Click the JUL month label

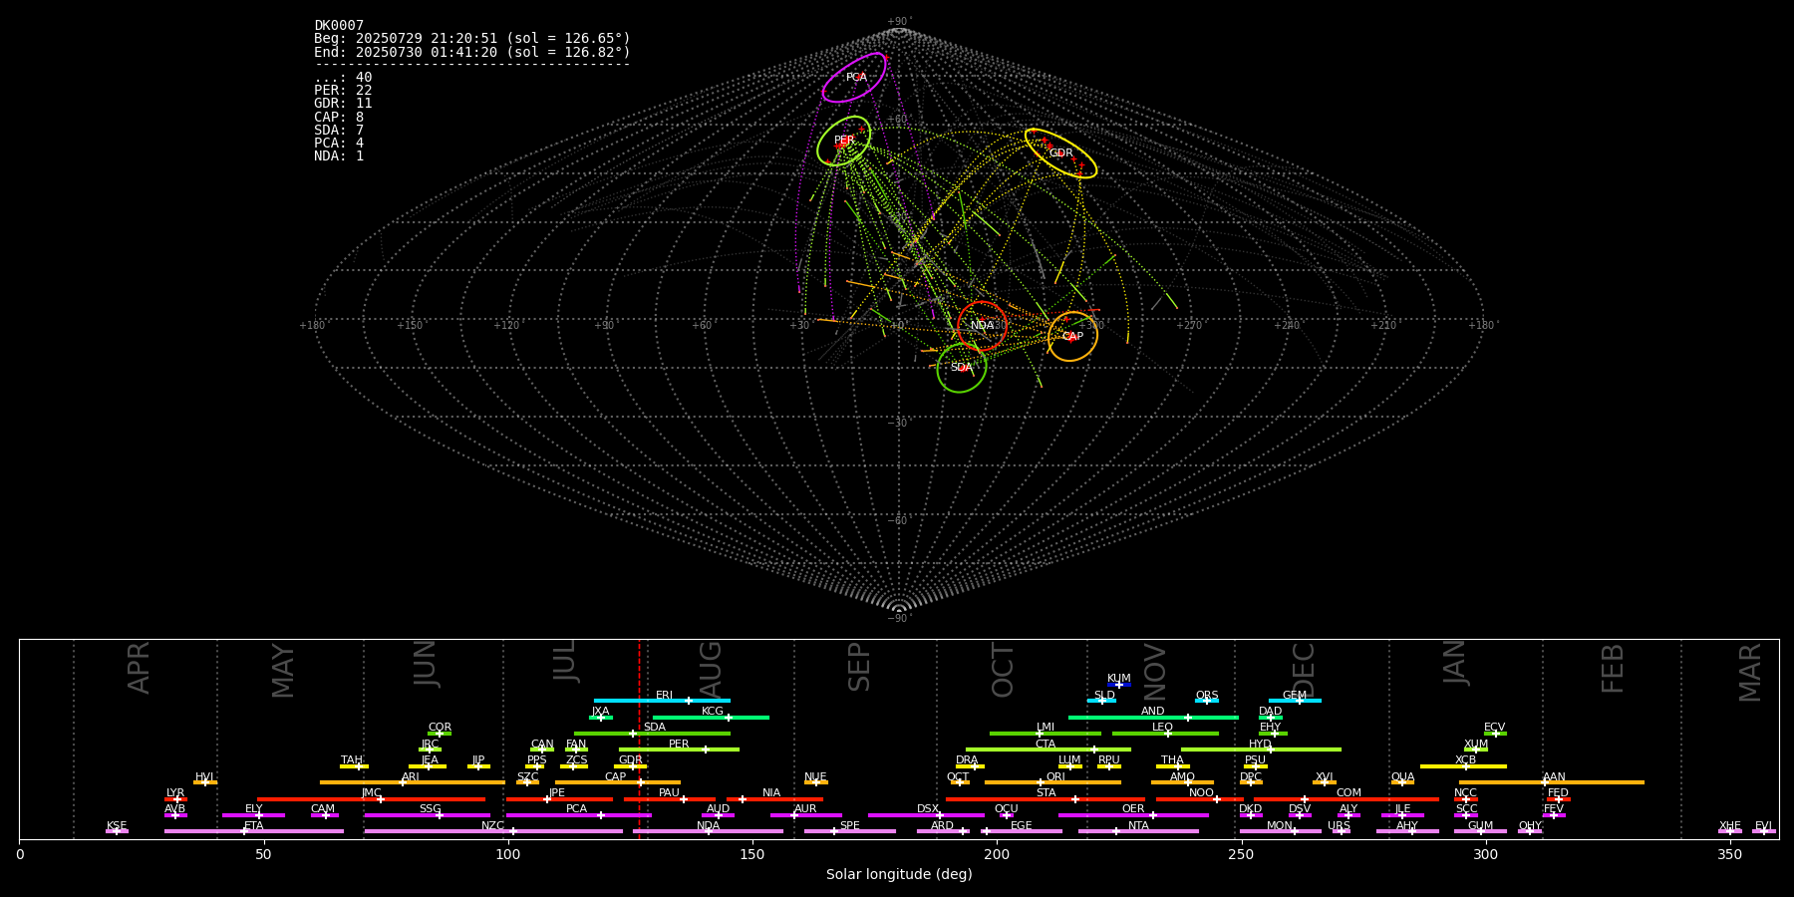(565, 660)
